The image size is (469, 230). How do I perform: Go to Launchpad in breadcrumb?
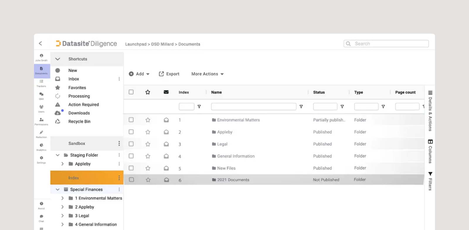[x=136, y=44]
